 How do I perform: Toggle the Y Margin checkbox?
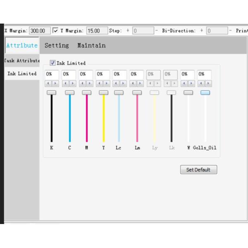55,31
